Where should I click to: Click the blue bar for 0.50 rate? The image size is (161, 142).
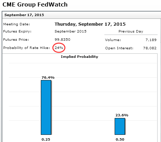click(x=120, y=126)
